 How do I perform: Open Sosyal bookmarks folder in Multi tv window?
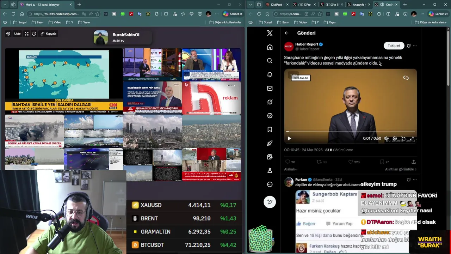20,22
